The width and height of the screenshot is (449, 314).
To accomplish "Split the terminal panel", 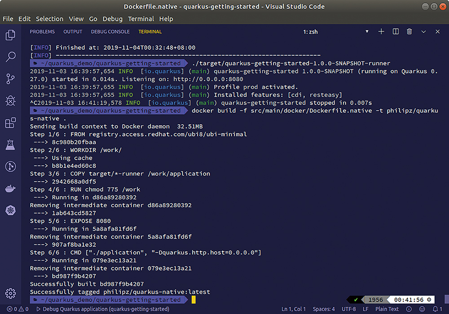I will (x=396, y=32).
